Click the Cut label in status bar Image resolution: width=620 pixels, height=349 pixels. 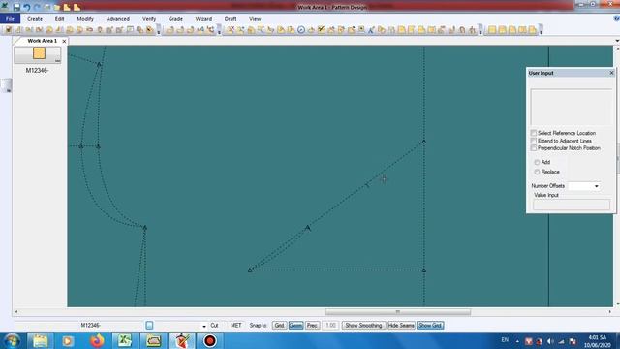[214, 326]
